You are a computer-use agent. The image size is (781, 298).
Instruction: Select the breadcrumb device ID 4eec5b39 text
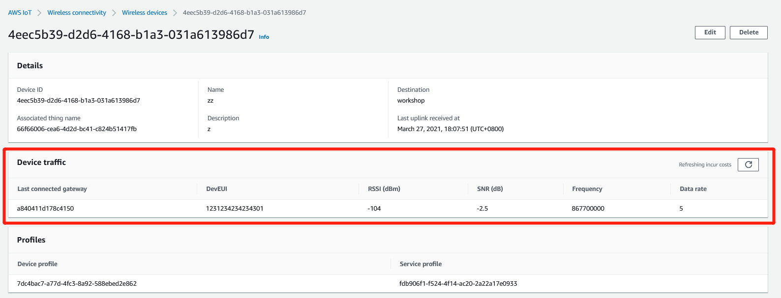point(244,13)
